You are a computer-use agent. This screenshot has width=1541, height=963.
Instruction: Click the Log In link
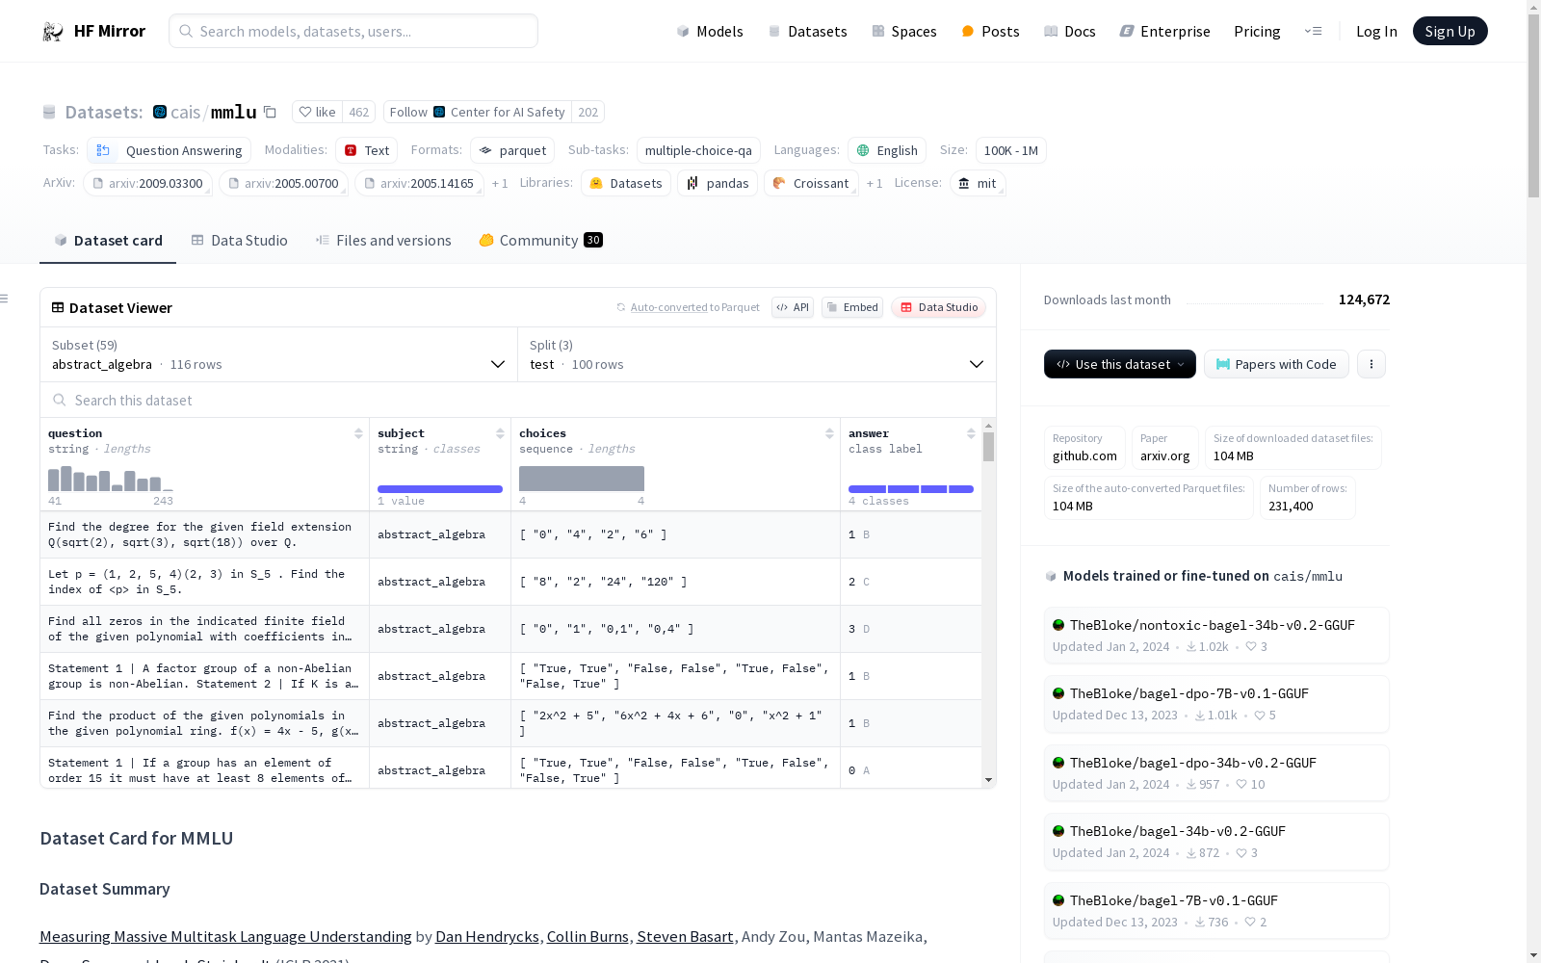(1376, 31)
